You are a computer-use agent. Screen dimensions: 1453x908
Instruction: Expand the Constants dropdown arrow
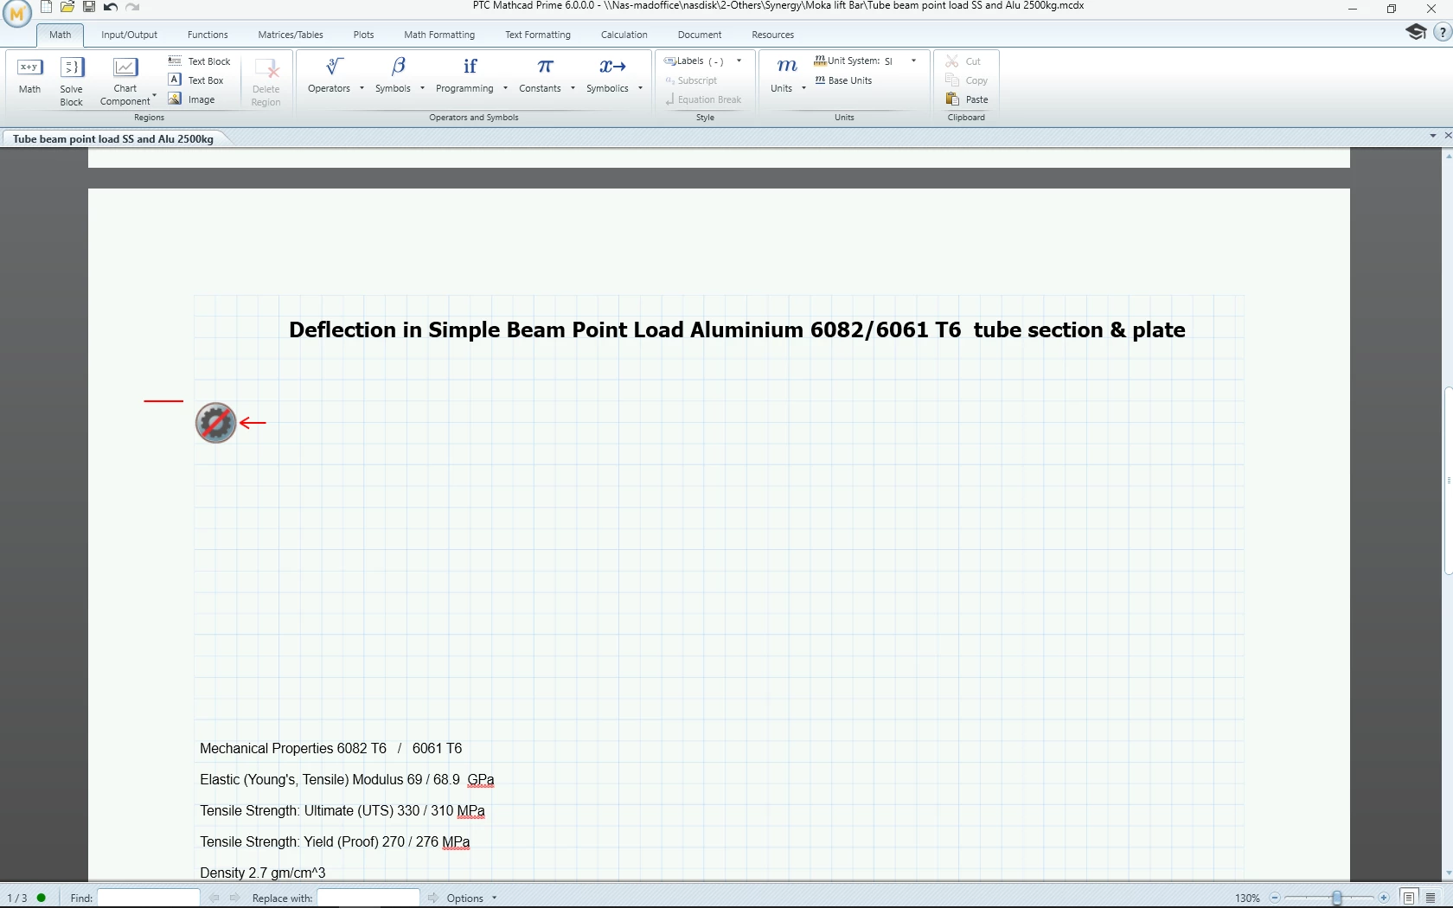coord(573,88)
